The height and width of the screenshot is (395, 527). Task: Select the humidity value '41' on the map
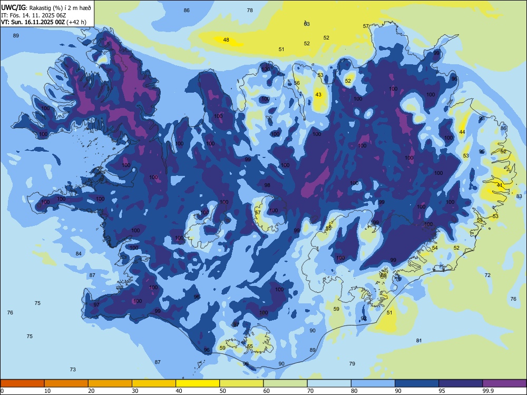click(500, 185)
